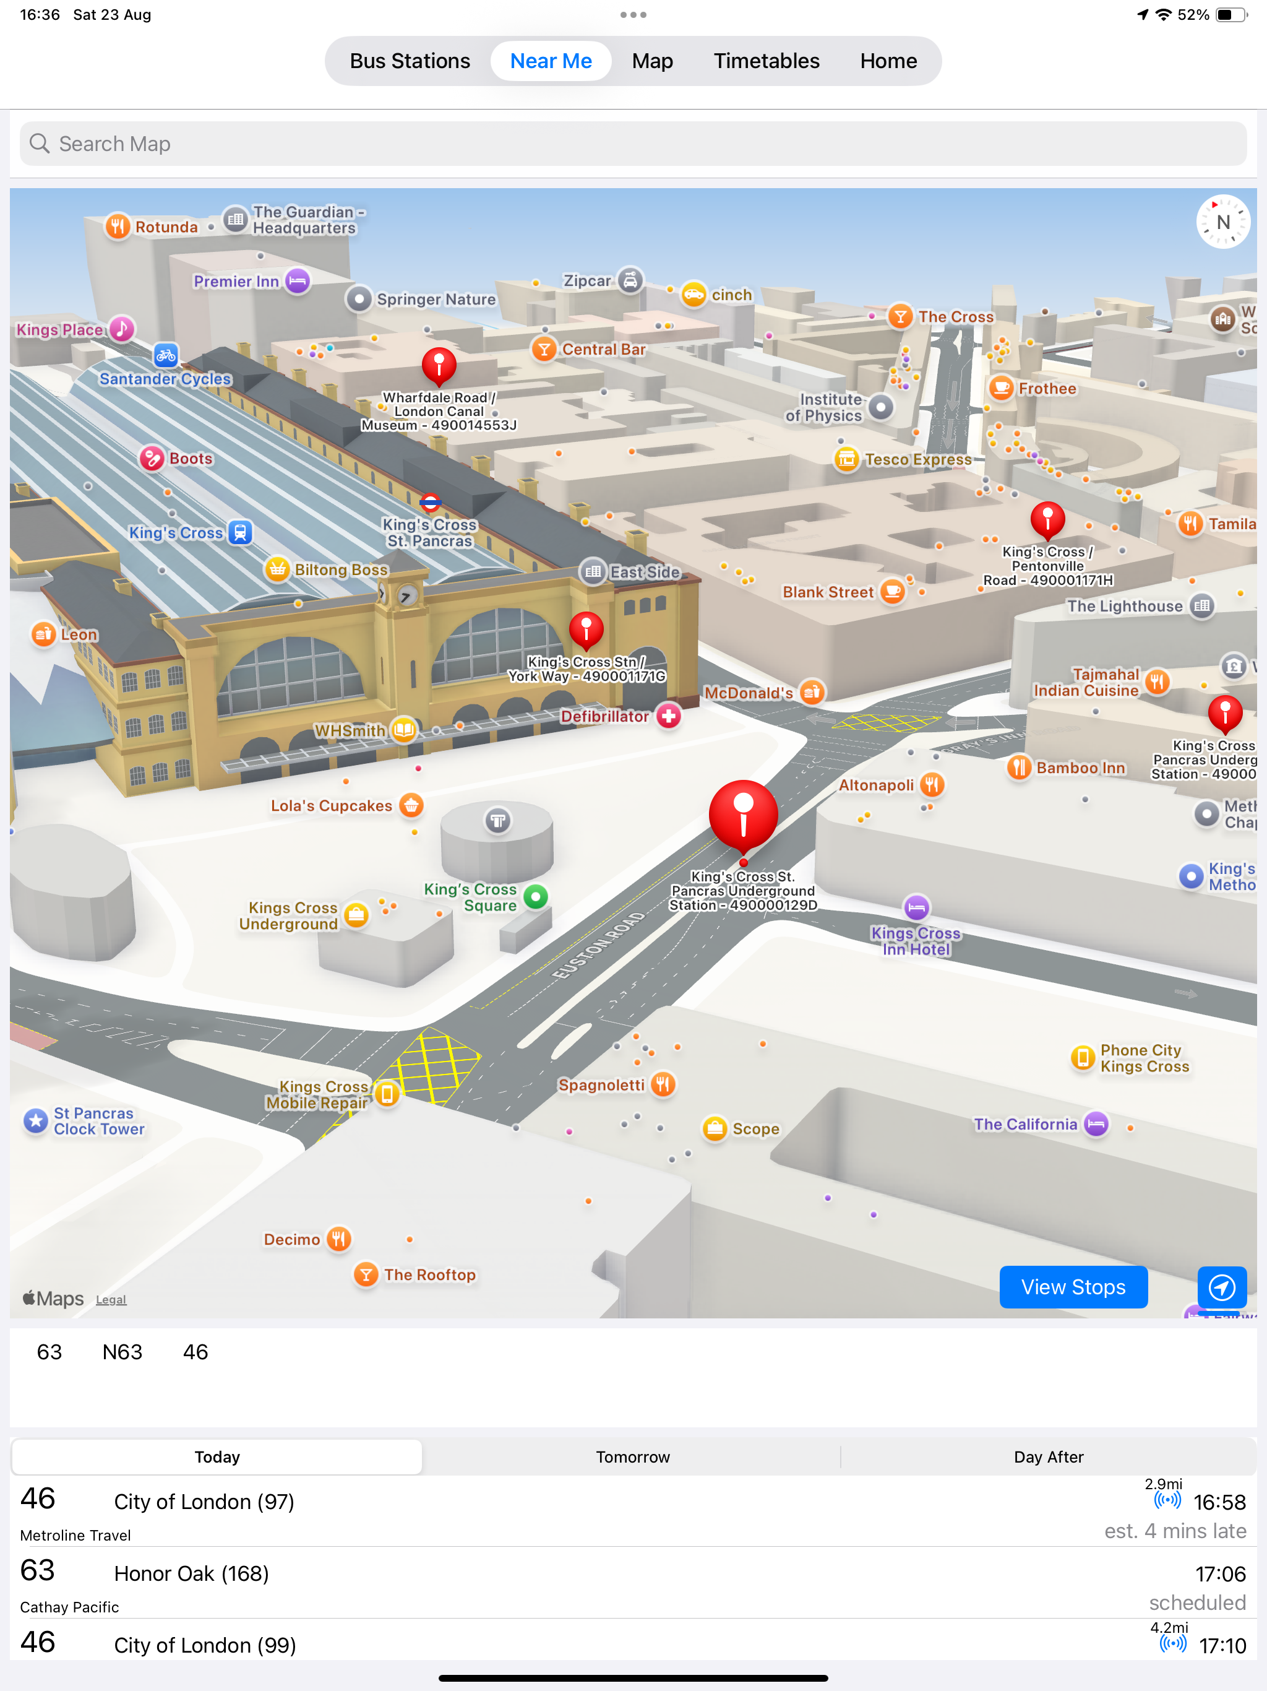The height and width of the screenshot is (1691, 1267).
Task: Tap the Lola's Cupcakes bakery icon
Action: click(411, 805)
